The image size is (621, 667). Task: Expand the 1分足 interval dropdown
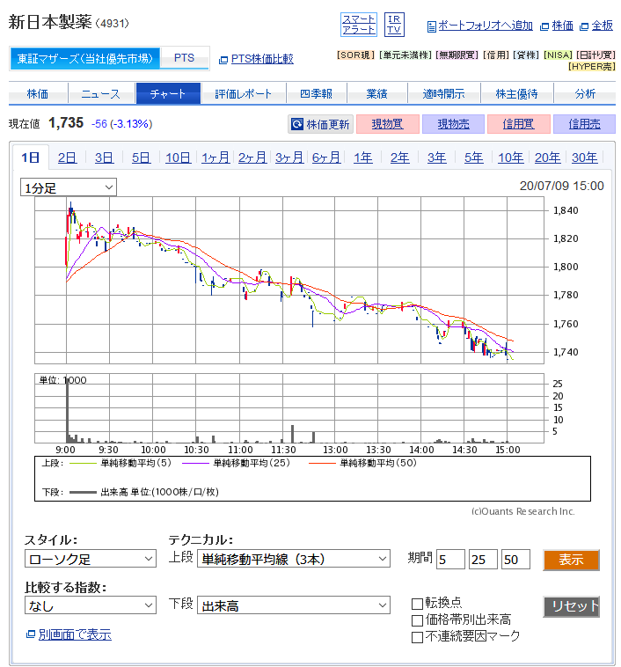pos(69,187)
